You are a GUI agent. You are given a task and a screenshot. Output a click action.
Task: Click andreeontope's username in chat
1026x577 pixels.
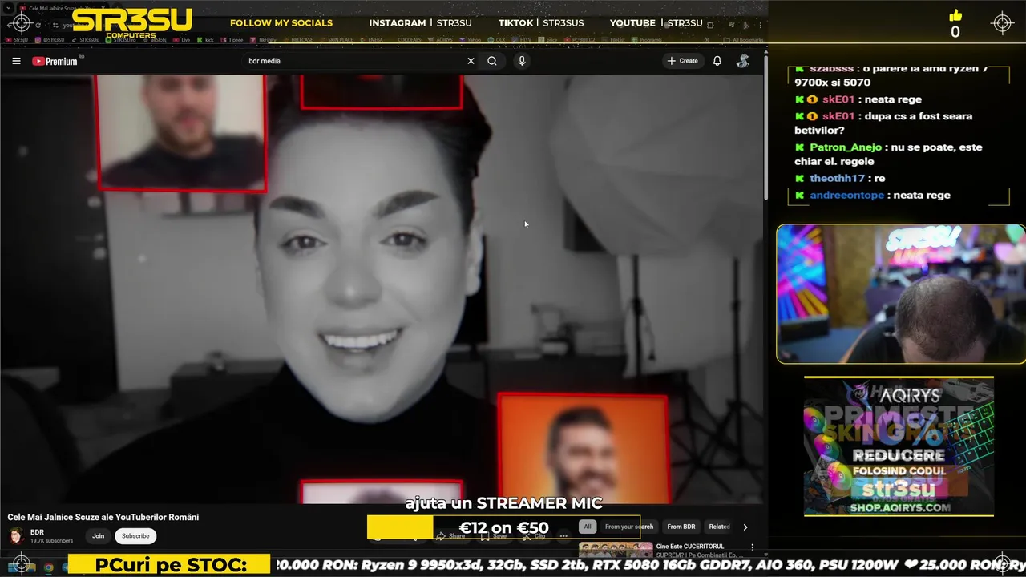[x=846, y=195]
